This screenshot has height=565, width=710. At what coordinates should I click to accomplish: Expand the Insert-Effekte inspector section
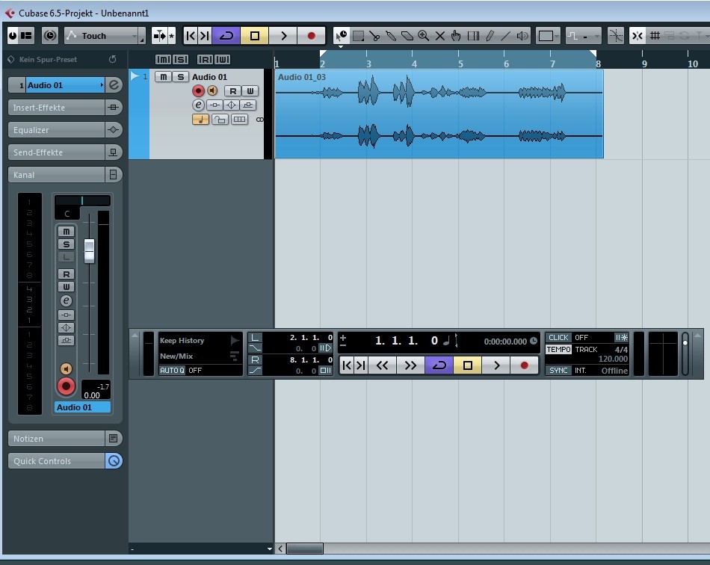[x=56, y=108]
